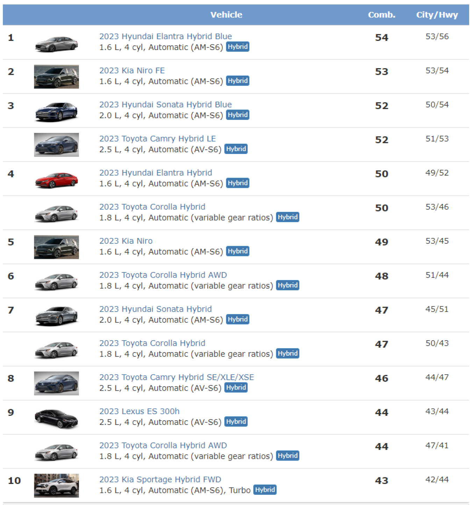Screen dimensions: 472x505
Task: Select the combined MPG value 49
Action: 381,242
